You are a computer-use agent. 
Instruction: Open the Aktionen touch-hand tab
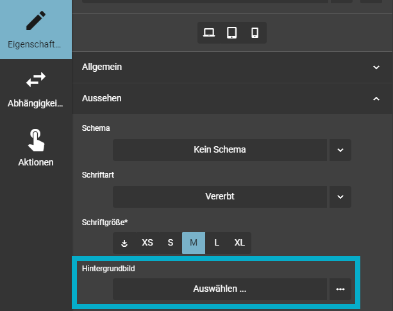coord(36,148)
